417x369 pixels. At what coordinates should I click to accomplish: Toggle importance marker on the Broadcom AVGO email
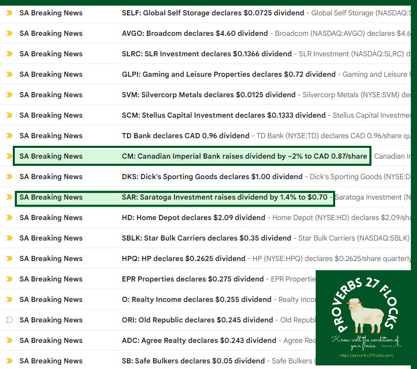click(x=9, y=33)
